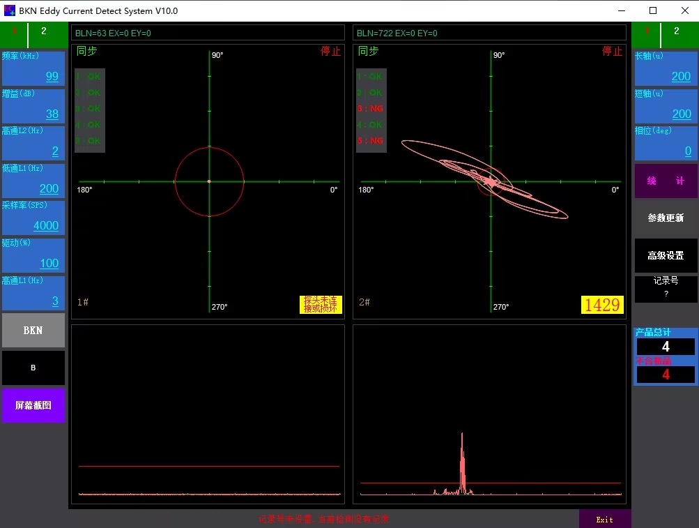
Task: Open 高级设置 advanced settings
Action: tap(666, 256)
